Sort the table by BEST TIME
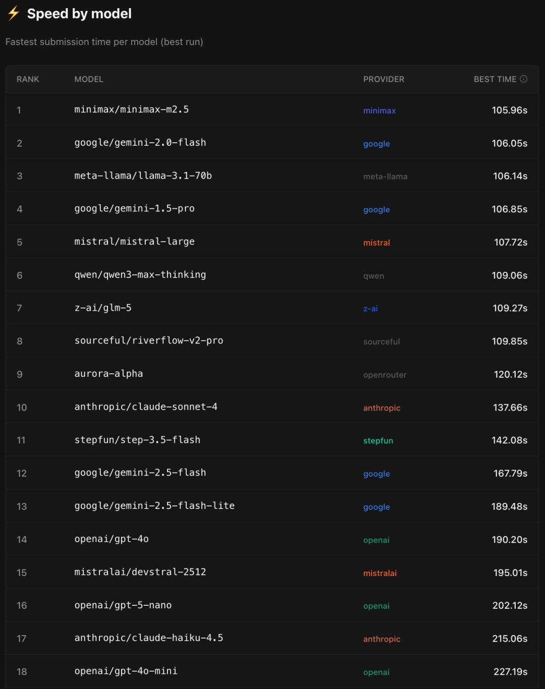 (496, 79)
